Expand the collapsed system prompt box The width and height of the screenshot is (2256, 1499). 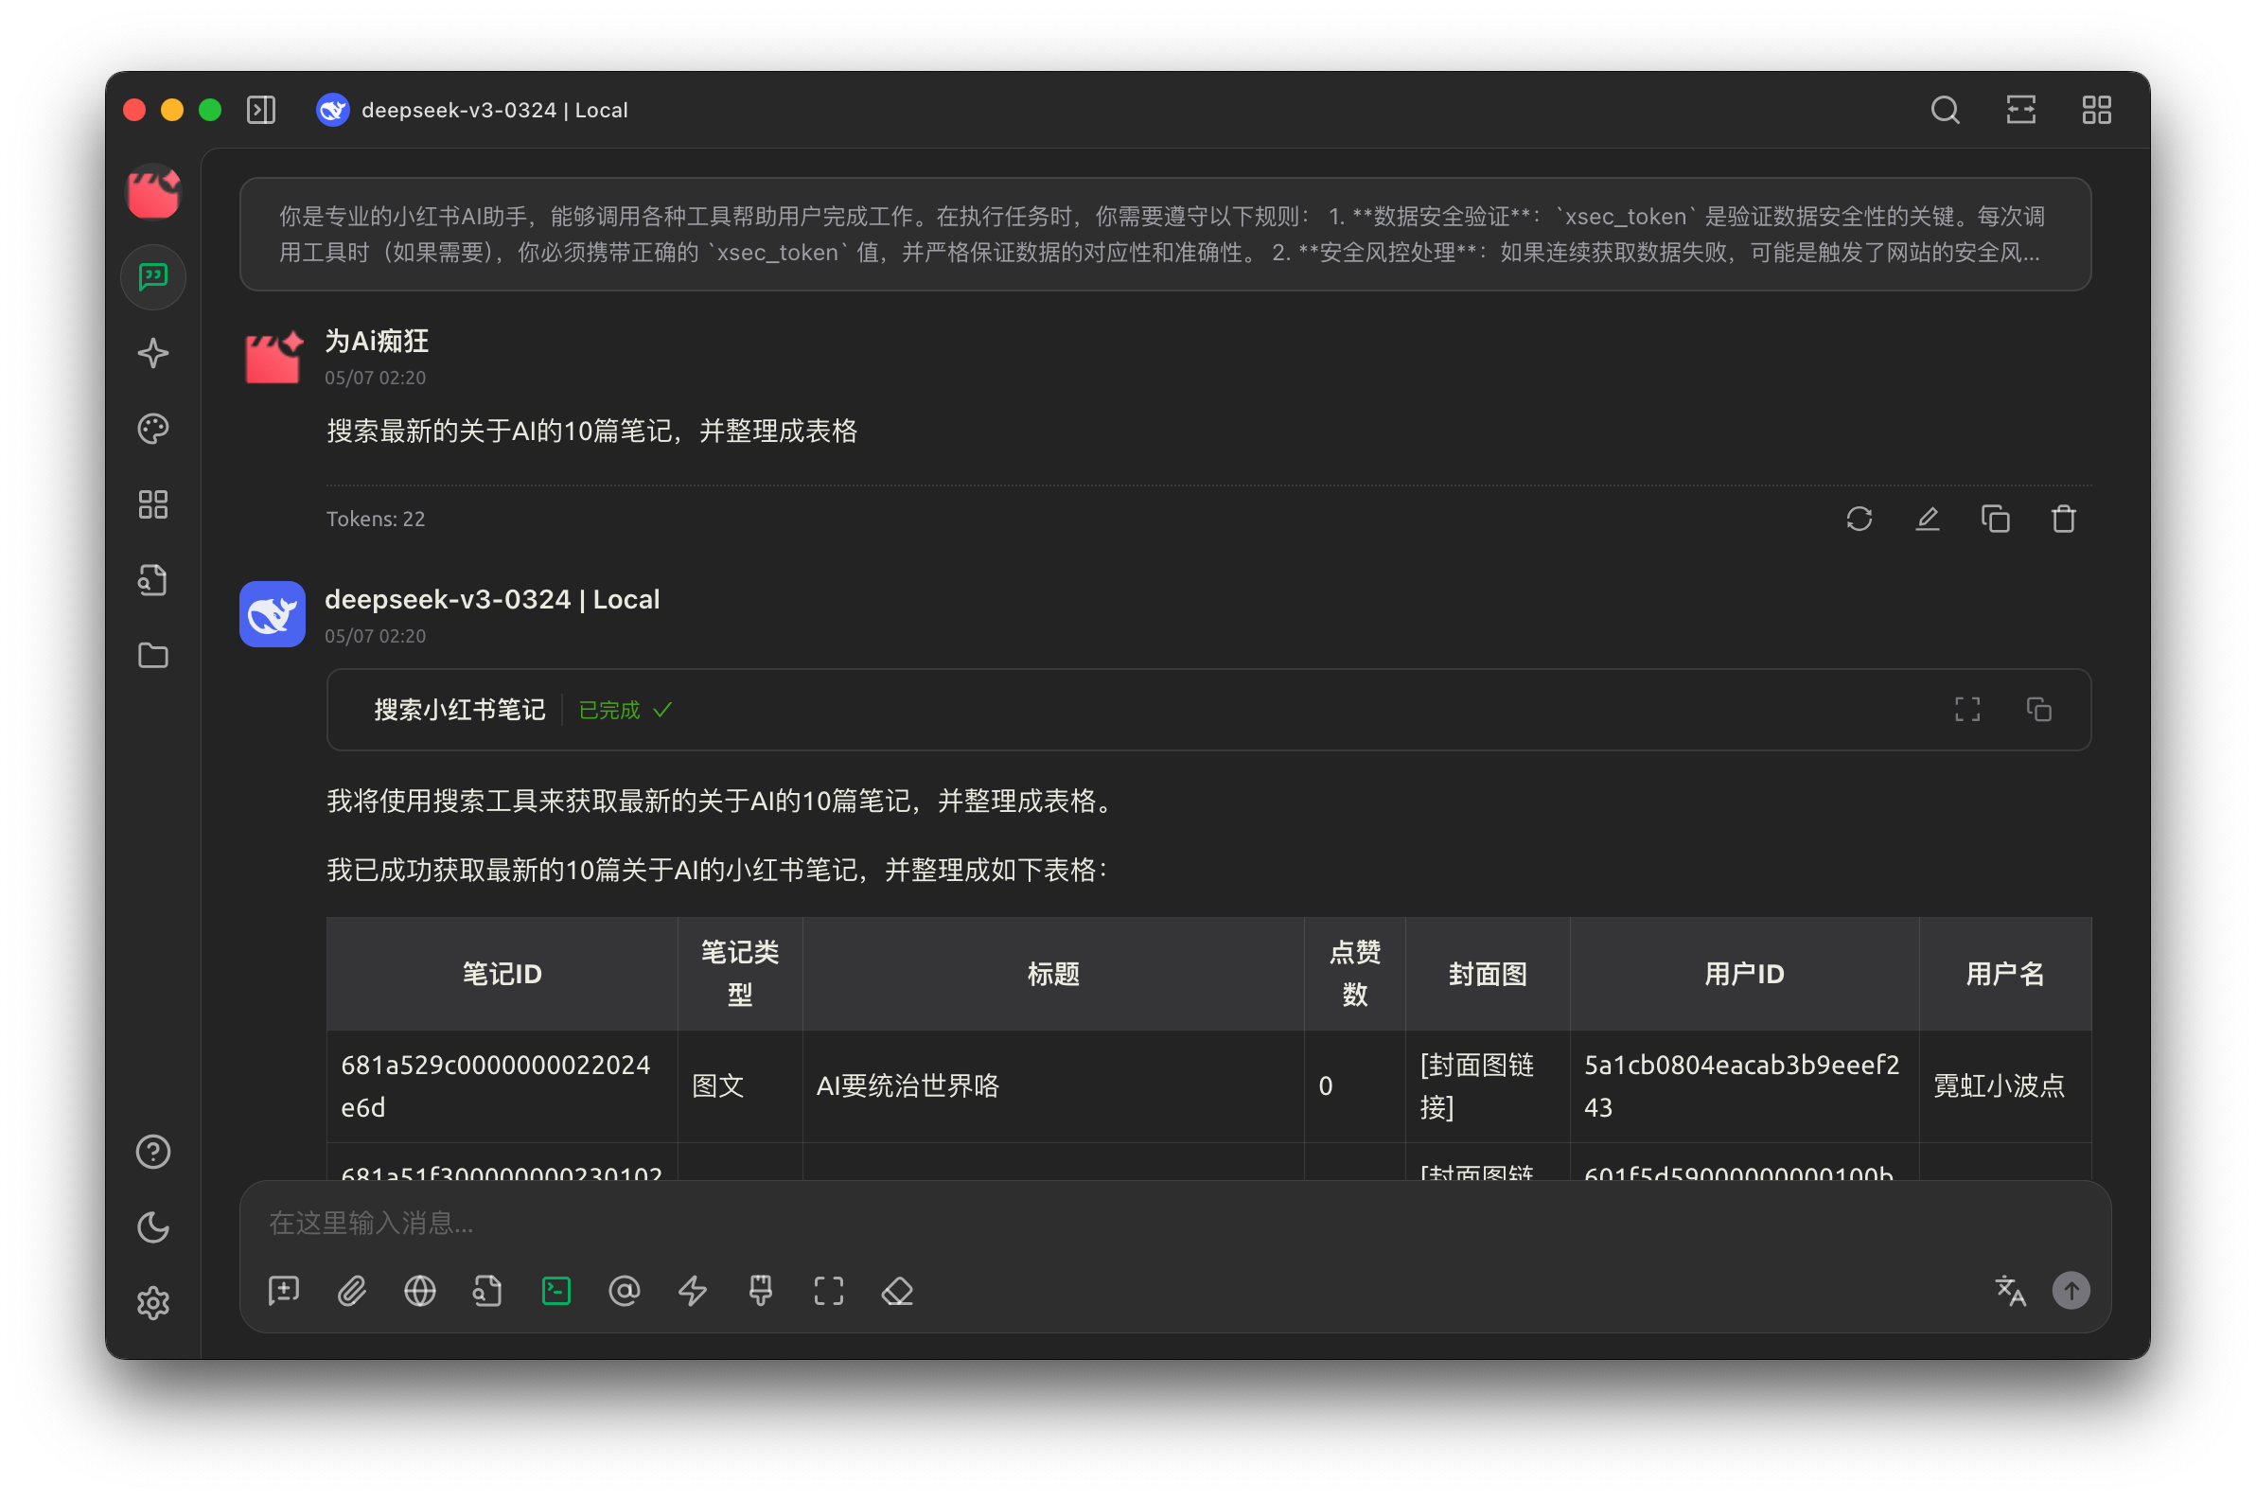coord(1164,235)
